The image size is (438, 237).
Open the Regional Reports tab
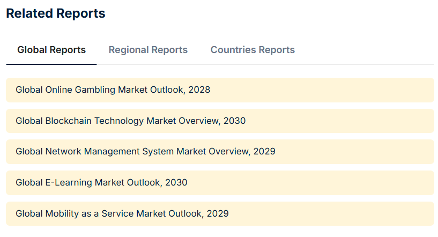point(148,50)
